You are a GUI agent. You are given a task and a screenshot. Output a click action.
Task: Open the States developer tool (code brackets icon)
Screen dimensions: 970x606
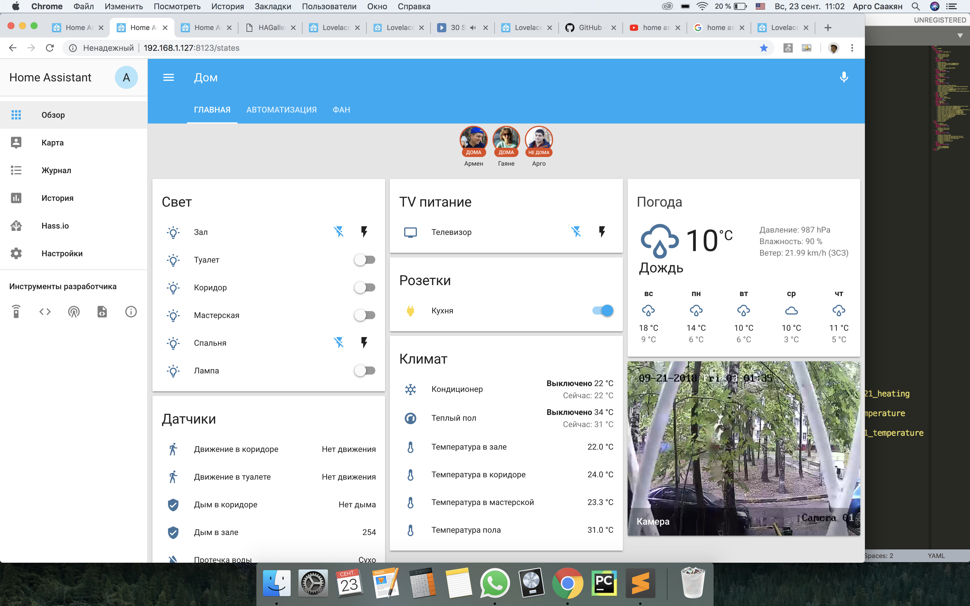(45, 311)
